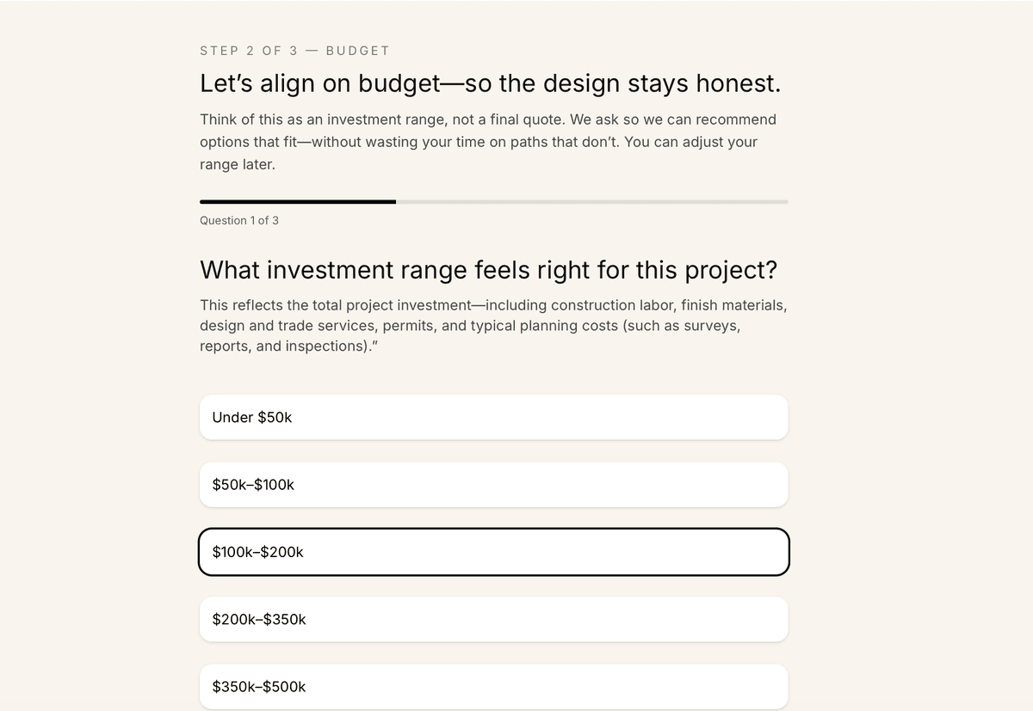
Task: Click the filled portion of the progress bar
Action: [x=297, y=201]
